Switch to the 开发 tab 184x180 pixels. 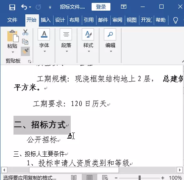pyautogui.click(x=146, y=20)
